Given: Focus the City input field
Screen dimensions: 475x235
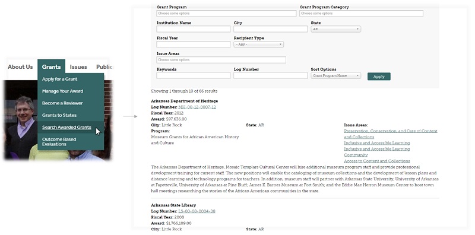Looking at the screenshot, I should coord(271,29).
